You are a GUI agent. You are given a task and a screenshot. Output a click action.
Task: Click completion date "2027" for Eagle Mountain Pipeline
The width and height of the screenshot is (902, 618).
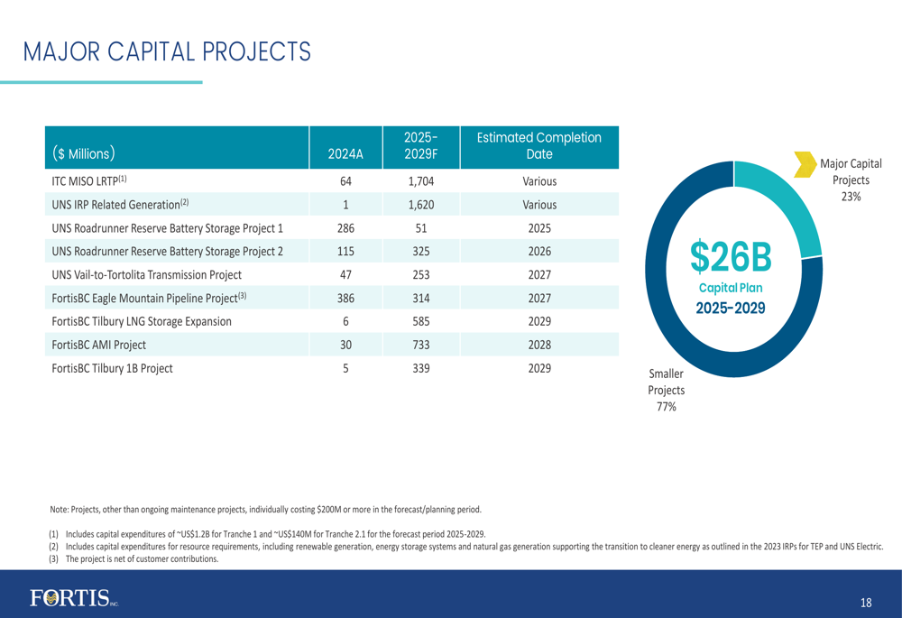point(539,298)
